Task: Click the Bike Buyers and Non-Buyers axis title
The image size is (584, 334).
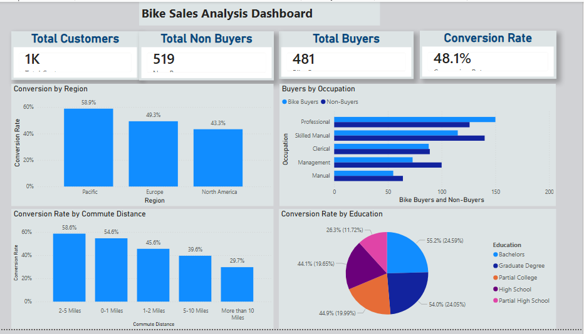Action: pos(441,200)
